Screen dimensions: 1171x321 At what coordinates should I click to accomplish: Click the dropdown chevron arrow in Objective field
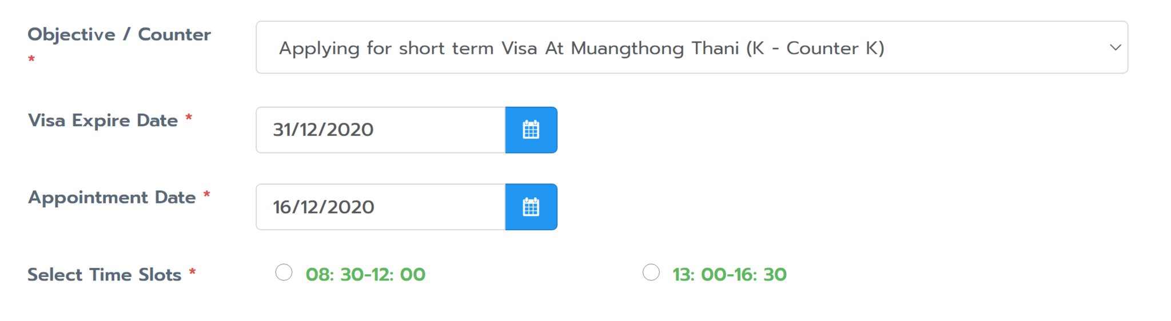(x=1115, y=47)
